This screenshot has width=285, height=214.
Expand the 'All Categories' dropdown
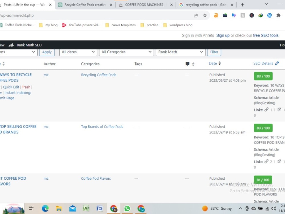pyautogui.click(x=126, y=52)
